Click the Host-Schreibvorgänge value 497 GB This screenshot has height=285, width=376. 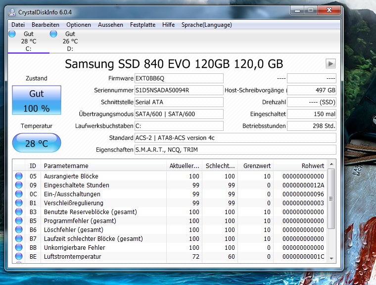tap(312, 90)
